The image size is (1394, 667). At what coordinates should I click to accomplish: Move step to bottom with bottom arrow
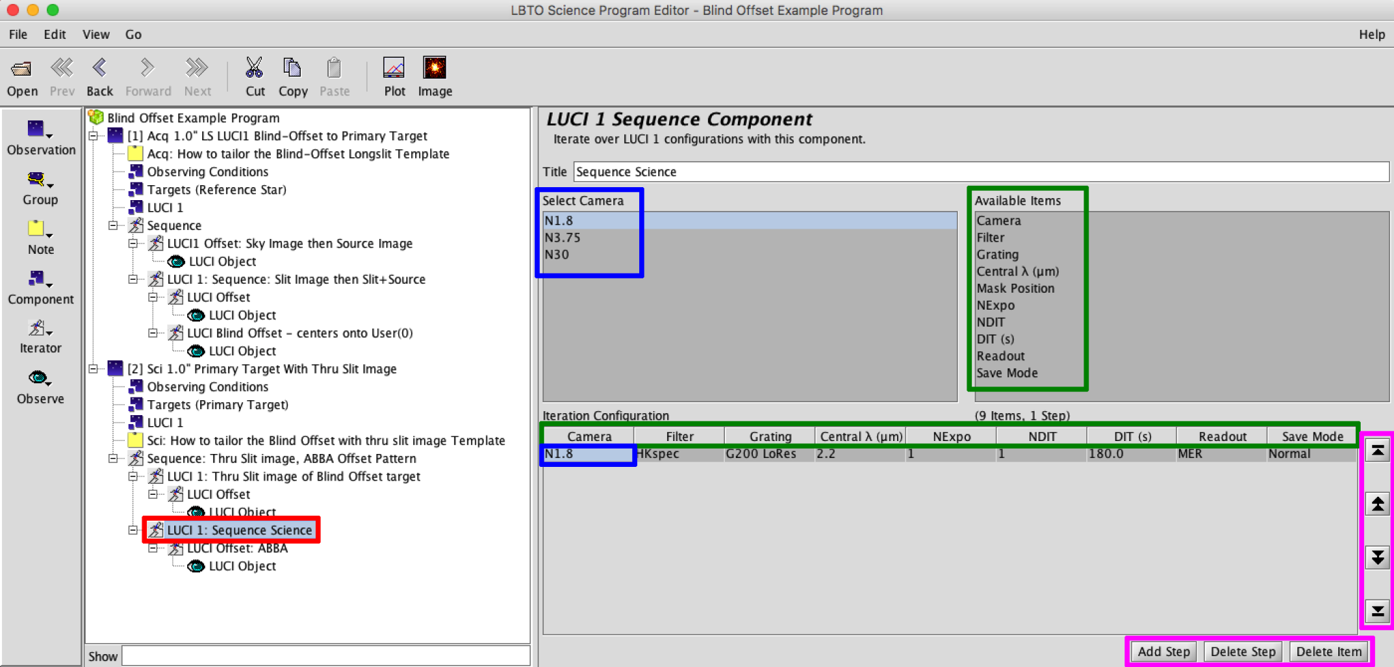[x=1378, y=611]
